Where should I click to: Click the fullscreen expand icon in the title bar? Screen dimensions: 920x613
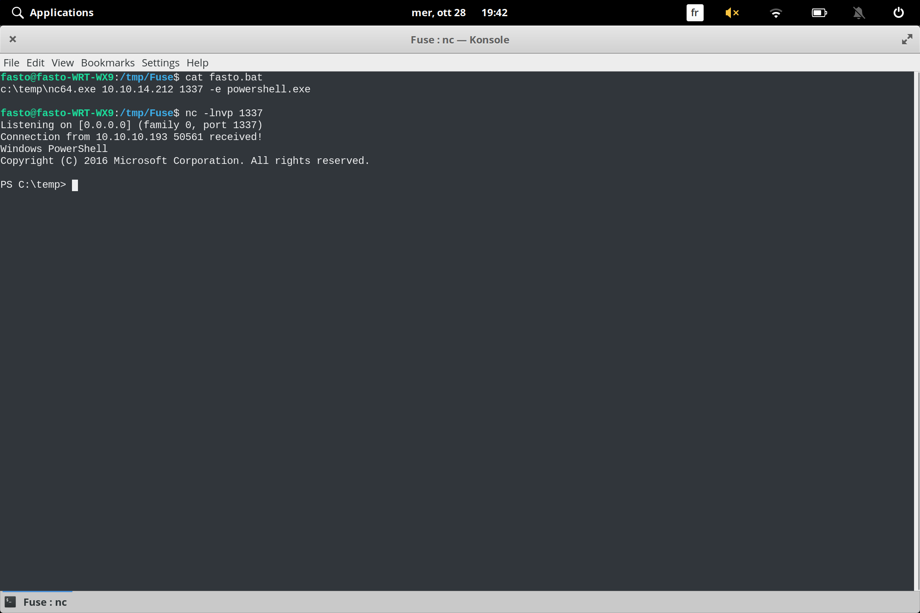point(907,39)
